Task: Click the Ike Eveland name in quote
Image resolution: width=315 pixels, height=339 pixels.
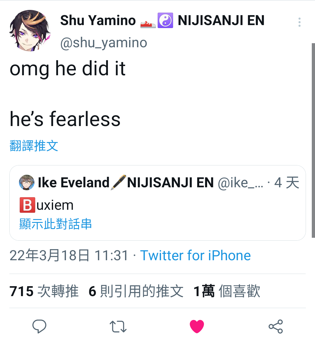Action: (x=74, y=182)
